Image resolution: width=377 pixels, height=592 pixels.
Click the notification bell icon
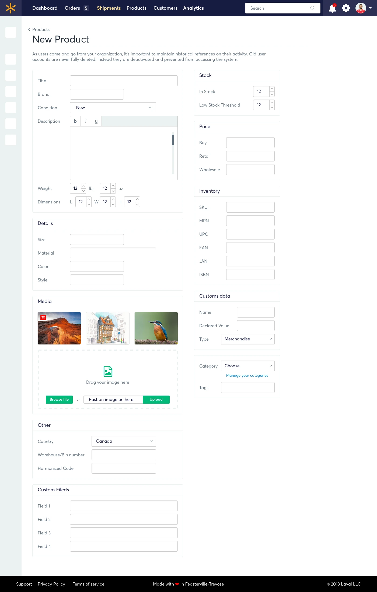point(332,8)
